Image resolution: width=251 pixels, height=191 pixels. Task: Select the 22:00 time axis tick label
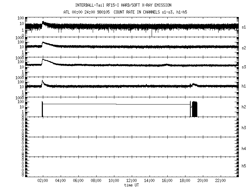[221, 181]
